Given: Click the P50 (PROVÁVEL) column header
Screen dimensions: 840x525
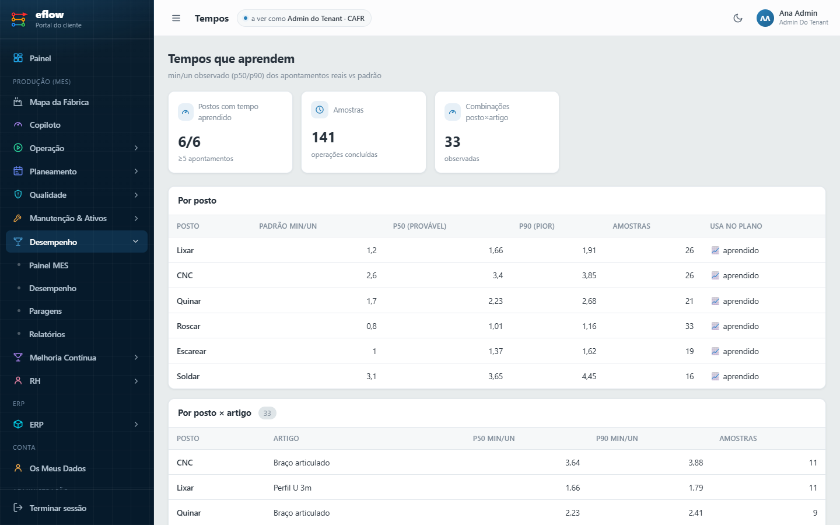Looking at the screenshot, I should [x=419, y=226].
